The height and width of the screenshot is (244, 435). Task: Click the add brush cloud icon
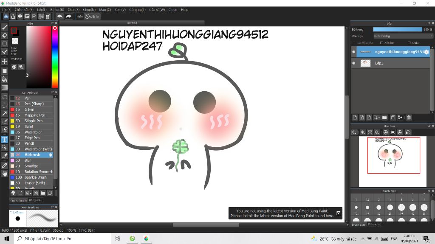pos(13,193)
